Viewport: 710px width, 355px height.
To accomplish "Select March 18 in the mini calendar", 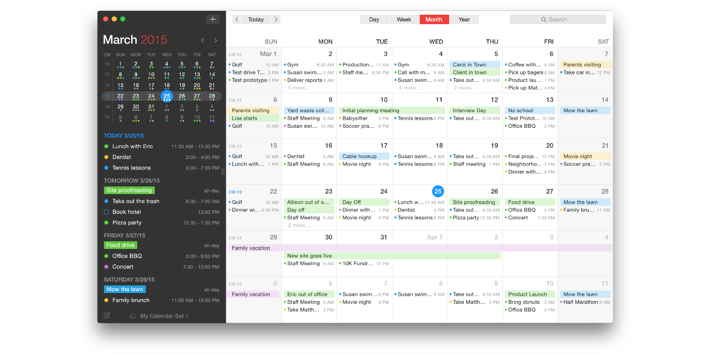I will (x=167, y=86).
